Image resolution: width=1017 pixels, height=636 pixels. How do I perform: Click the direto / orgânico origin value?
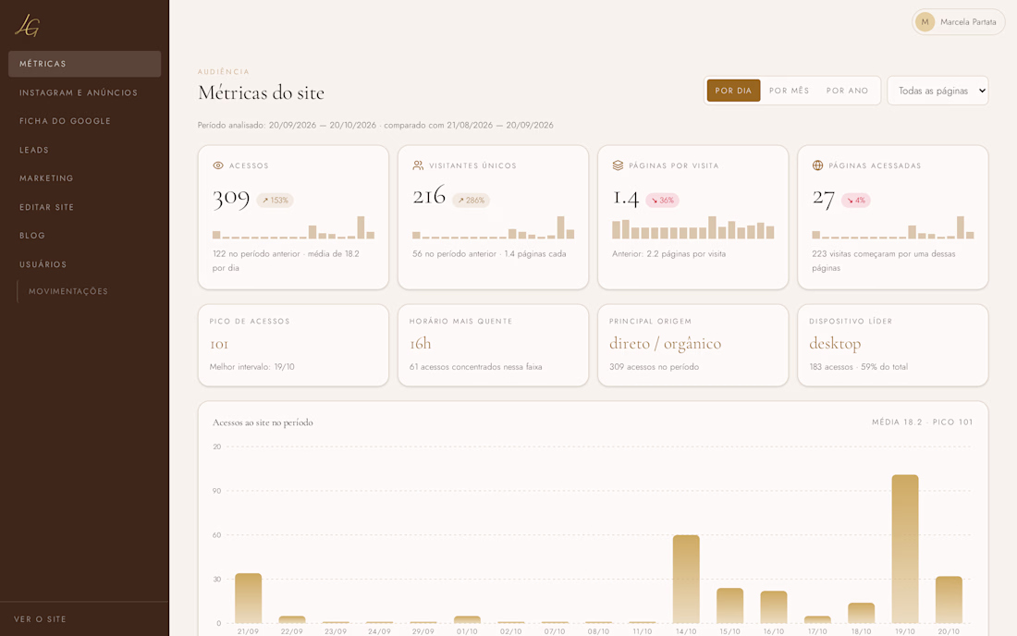[665, 344]
